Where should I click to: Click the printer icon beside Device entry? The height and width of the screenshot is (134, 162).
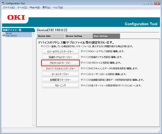[x=4, y=35]
